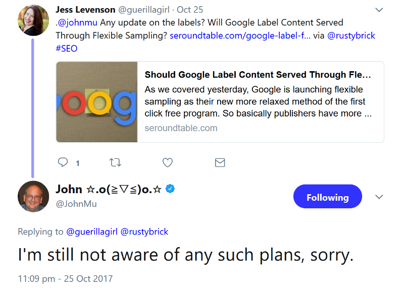Viewport: 404px width, 288px height.
Task: Open Jess Levenson's profile avatar
Action: click(33, 21)
